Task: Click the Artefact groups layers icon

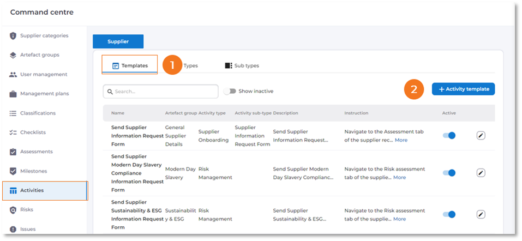Action: (x=13, y=55)
